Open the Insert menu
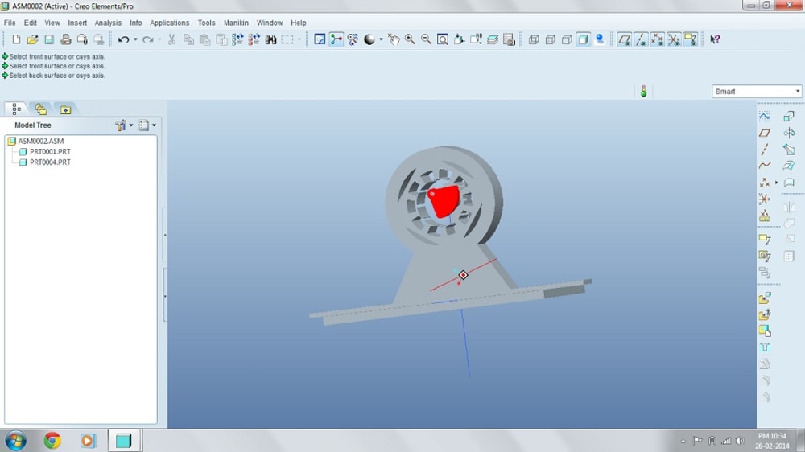805x452 pixels. click(77, 23)
